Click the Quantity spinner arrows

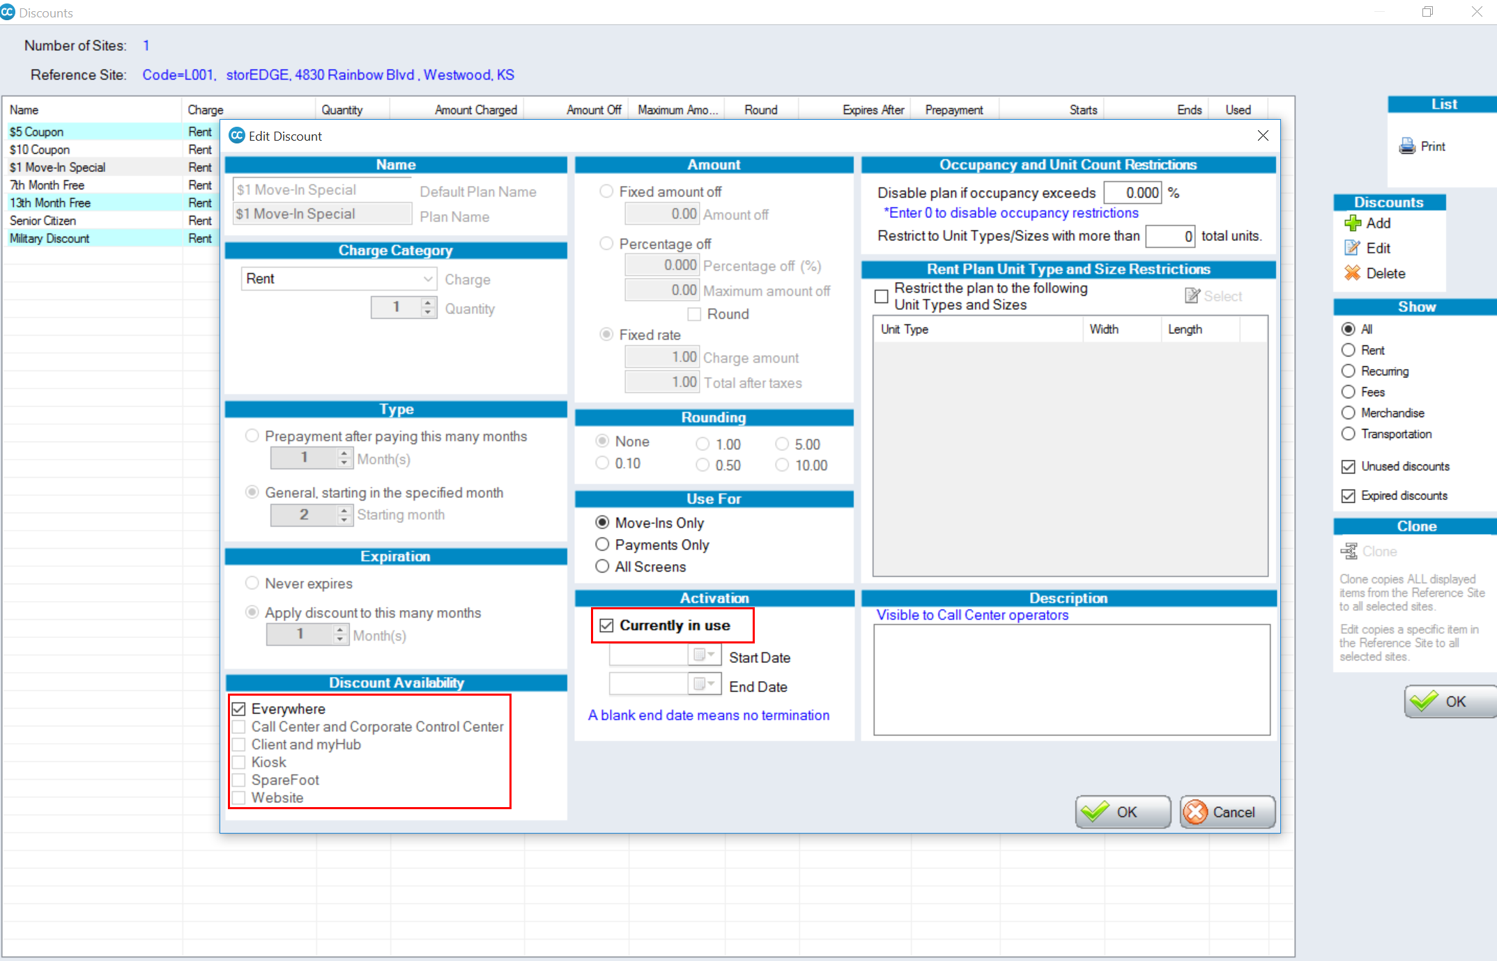click(x=429, y=307)
